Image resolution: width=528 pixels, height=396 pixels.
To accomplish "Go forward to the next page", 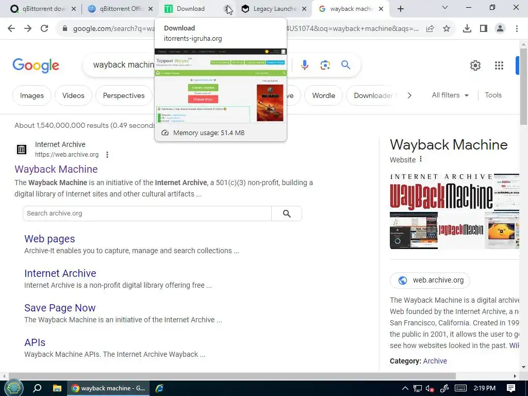I will 28,29.
